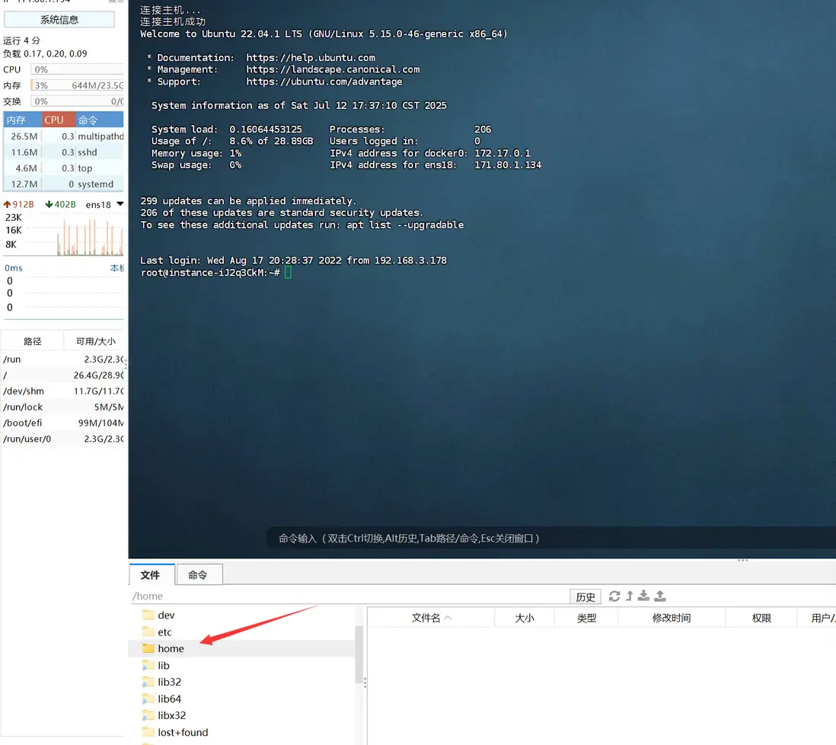Click the 交换 swap usage bar
The height and width of the screenshot is (745, 836).
pyautogui.click(x=77, y=101)
